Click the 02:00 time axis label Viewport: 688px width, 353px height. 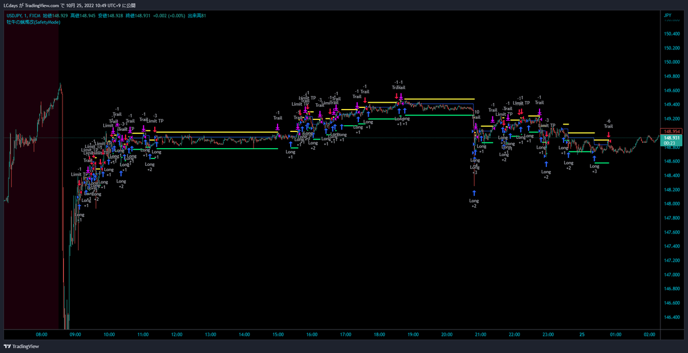click(650, 334)
